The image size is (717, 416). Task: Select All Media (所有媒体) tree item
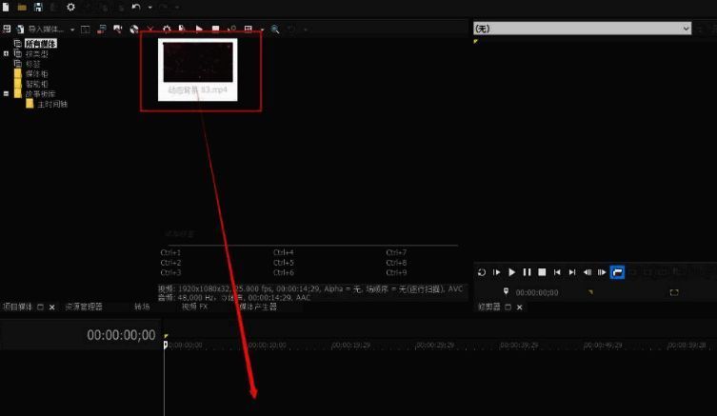tap(41, 44)
